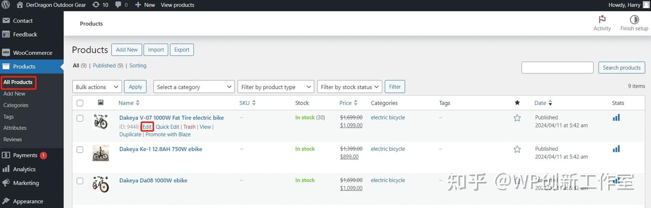View stats chart for Dakeya V-07 bike
The height and width of the screenshot is (208, 651).
(x=616, y=118)
